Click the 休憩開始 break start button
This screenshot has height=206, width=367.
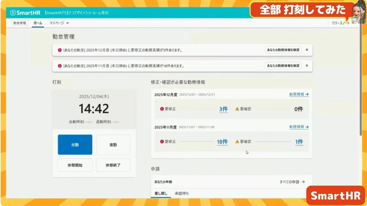(75, 165)
